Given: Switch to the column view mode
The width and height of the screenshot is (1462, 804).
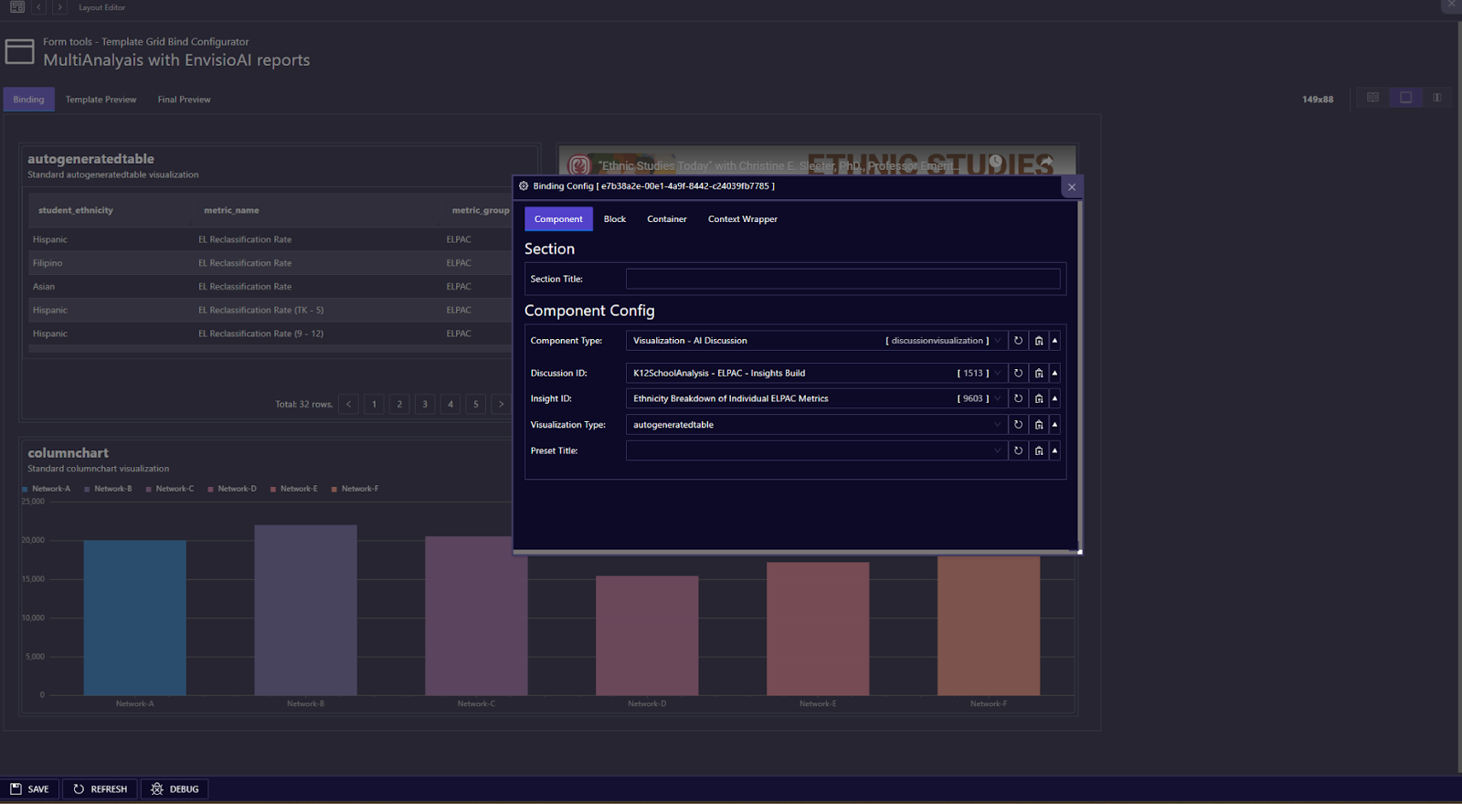Looking at the screenshot, I should [1436, 98].
